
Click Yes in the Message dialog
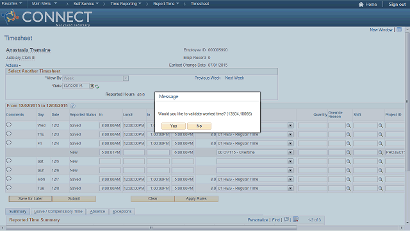[174, 126]
